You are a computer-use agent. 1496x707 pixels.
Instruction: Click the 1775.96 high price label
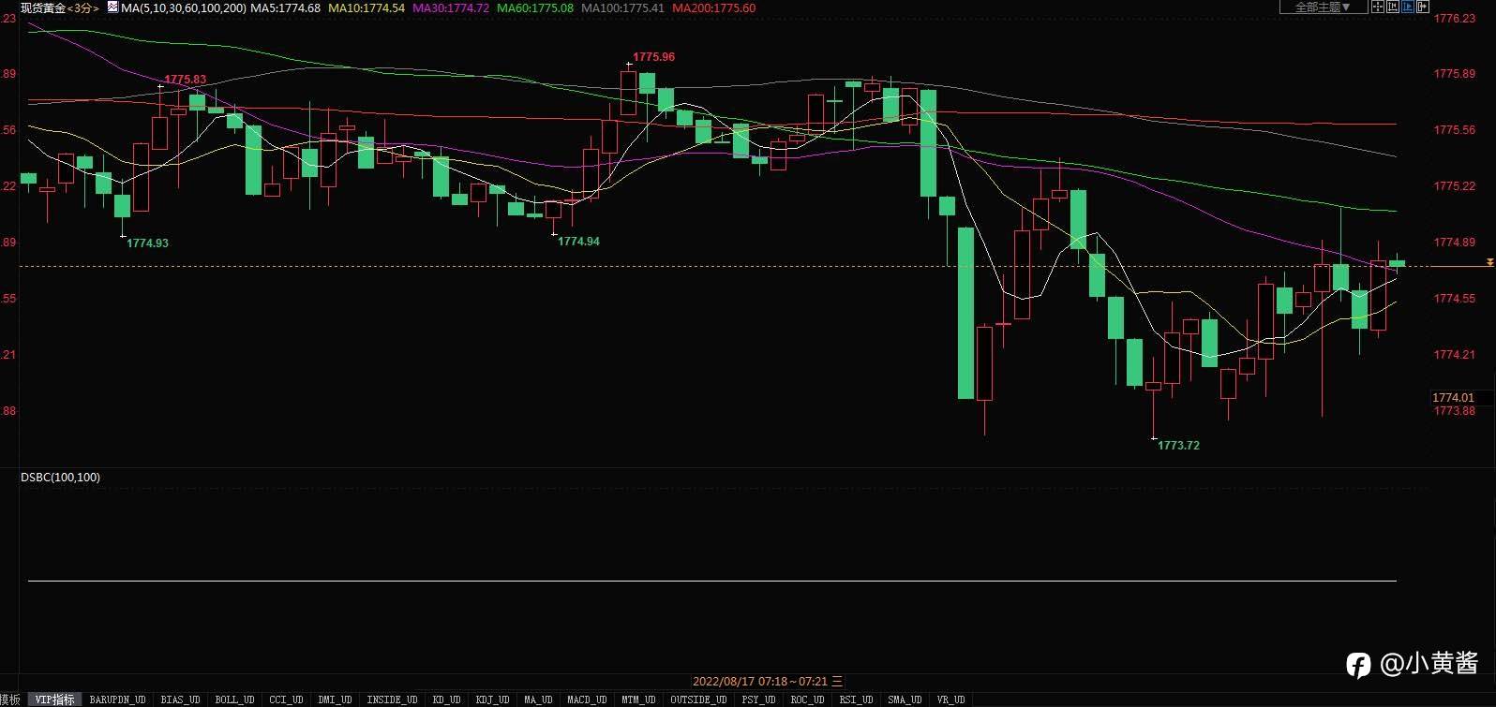[653, 57]
